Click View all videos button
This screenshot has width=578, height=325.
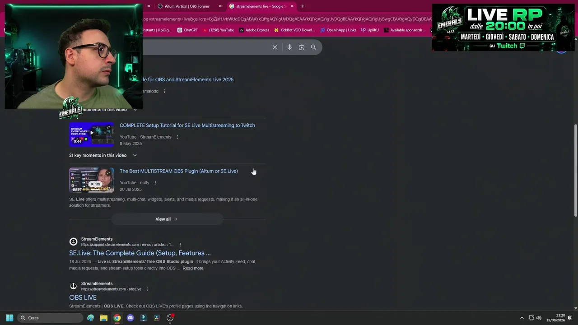(x=167, y=219)
